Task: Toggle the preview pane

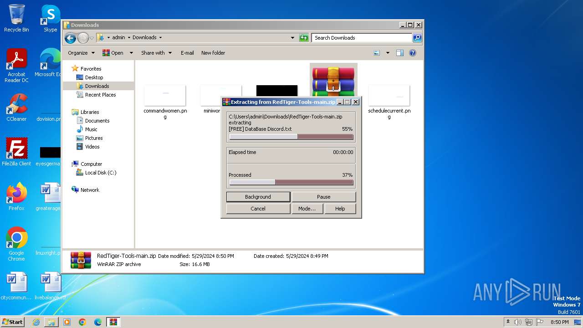Action: (400, 53)
